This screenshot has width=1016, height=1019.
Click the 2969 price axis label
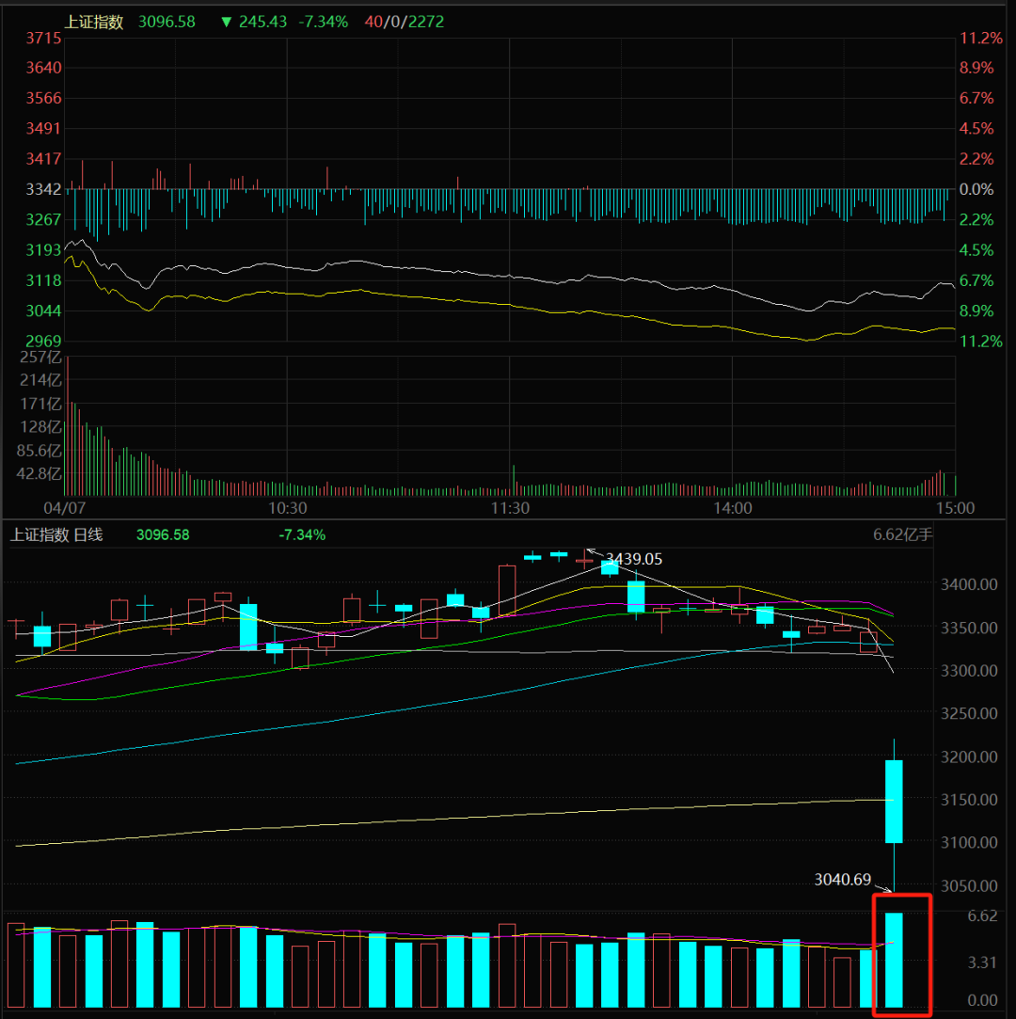43,341
